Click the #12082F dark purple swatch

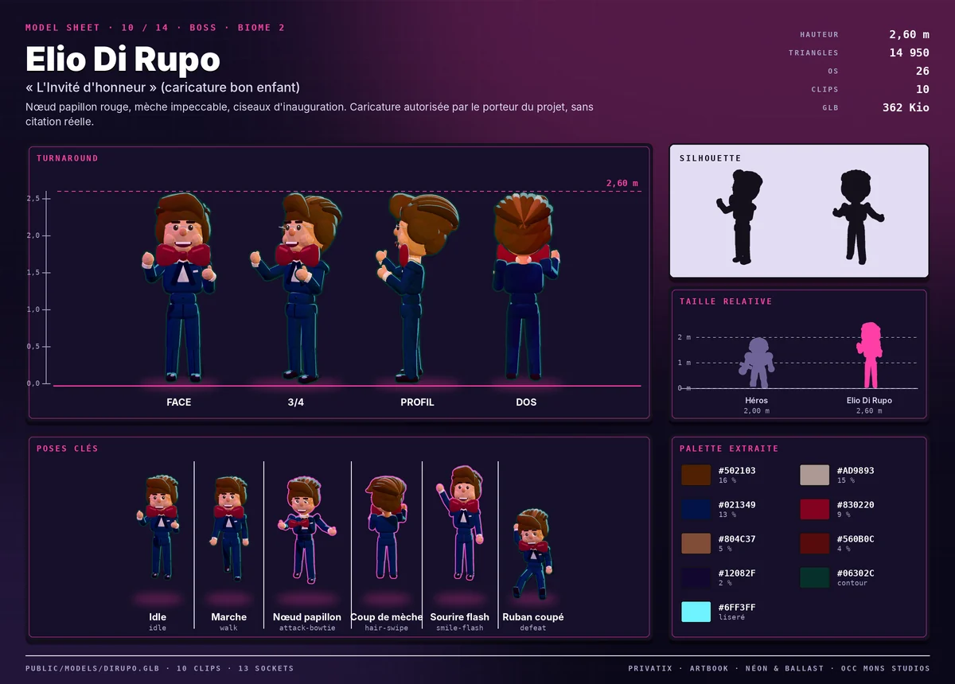coord(696,577)
